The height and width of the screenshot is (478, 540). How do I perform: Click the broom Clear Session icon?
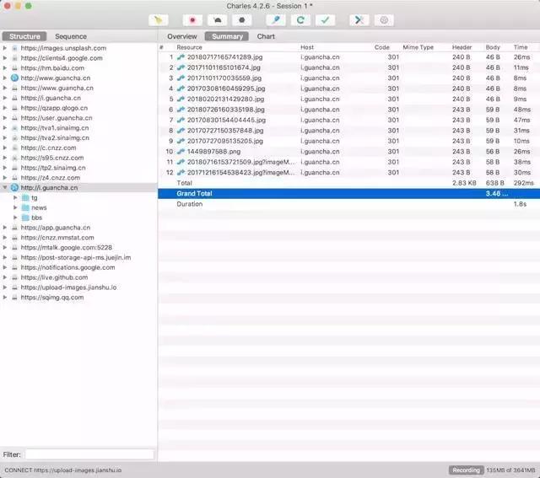(x=159, y=19)
